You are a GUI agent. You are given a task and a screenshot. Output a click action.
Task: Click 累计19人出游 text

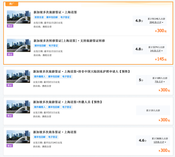[153, 110]
